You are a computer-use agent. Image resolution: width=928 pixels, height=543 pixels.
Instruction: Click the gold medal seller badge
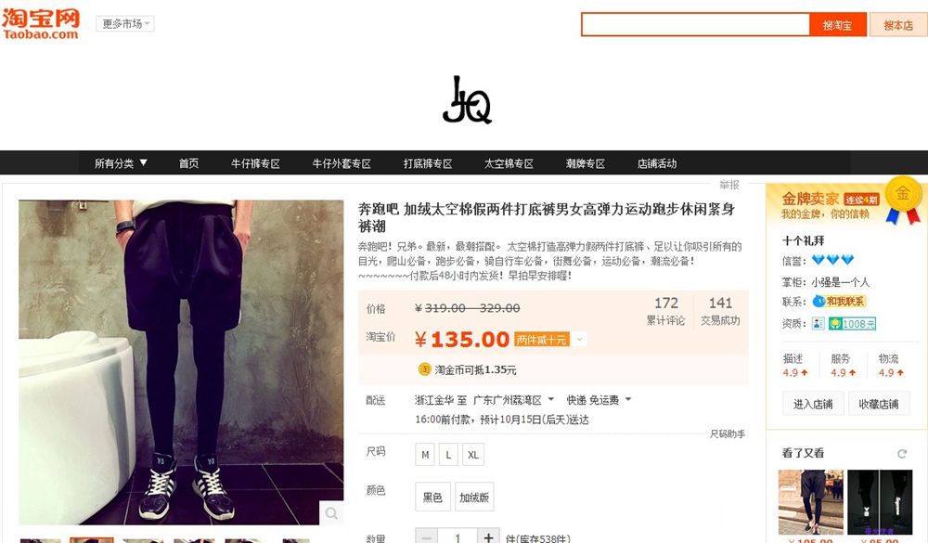point(903,200)
